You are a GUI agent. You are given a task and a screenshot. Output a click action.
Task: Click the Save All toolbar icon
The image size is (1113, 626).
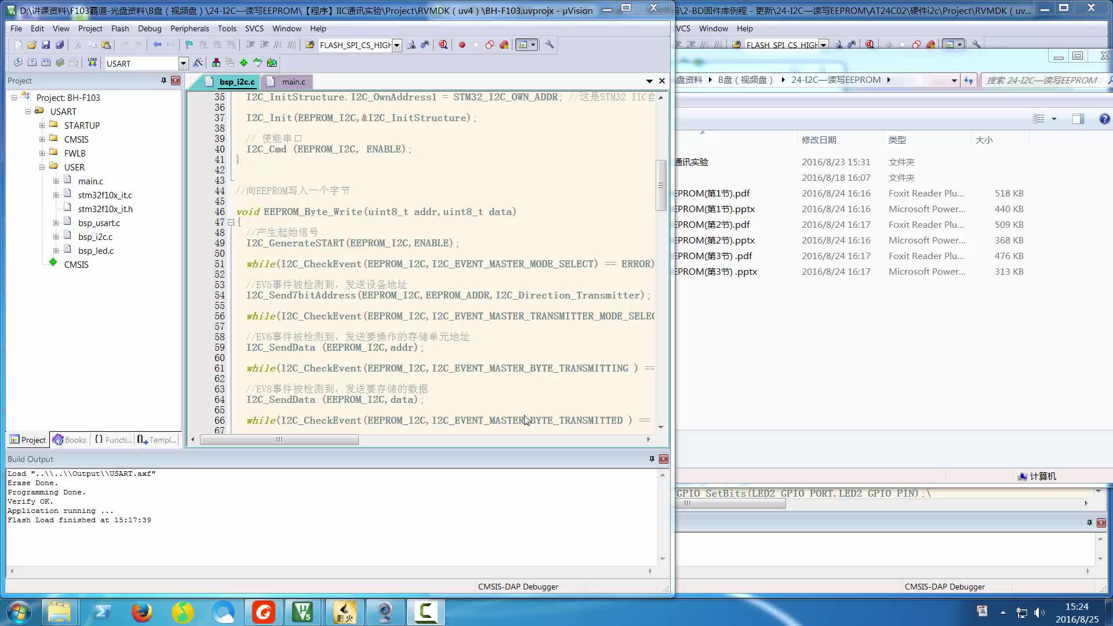click(x=60, y=45)
